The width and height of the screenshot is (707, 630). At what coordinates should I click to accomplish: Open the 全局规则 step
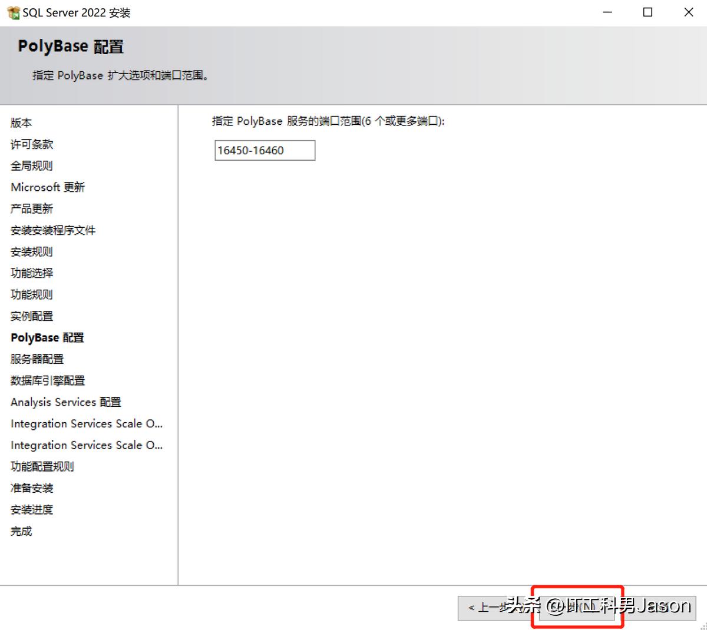(x=32, y=165)
